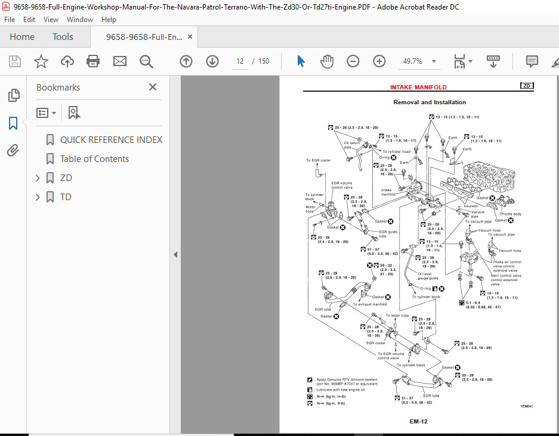Choose the Selection arrow tool
Screen dimensions: 559x436
301,61
